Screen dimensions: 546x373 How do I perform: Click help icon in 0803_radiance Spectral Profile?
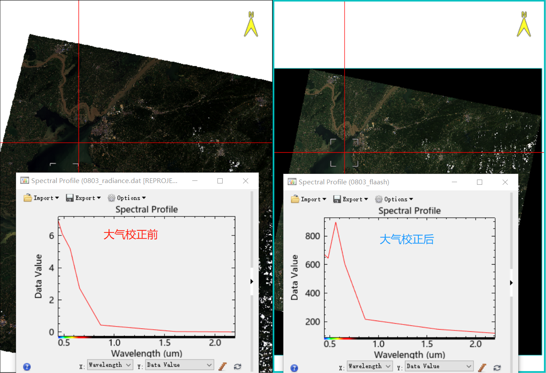[x=27, y=367]
